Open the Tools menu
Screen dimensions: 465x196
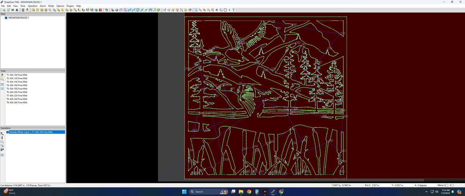point(23,6)
